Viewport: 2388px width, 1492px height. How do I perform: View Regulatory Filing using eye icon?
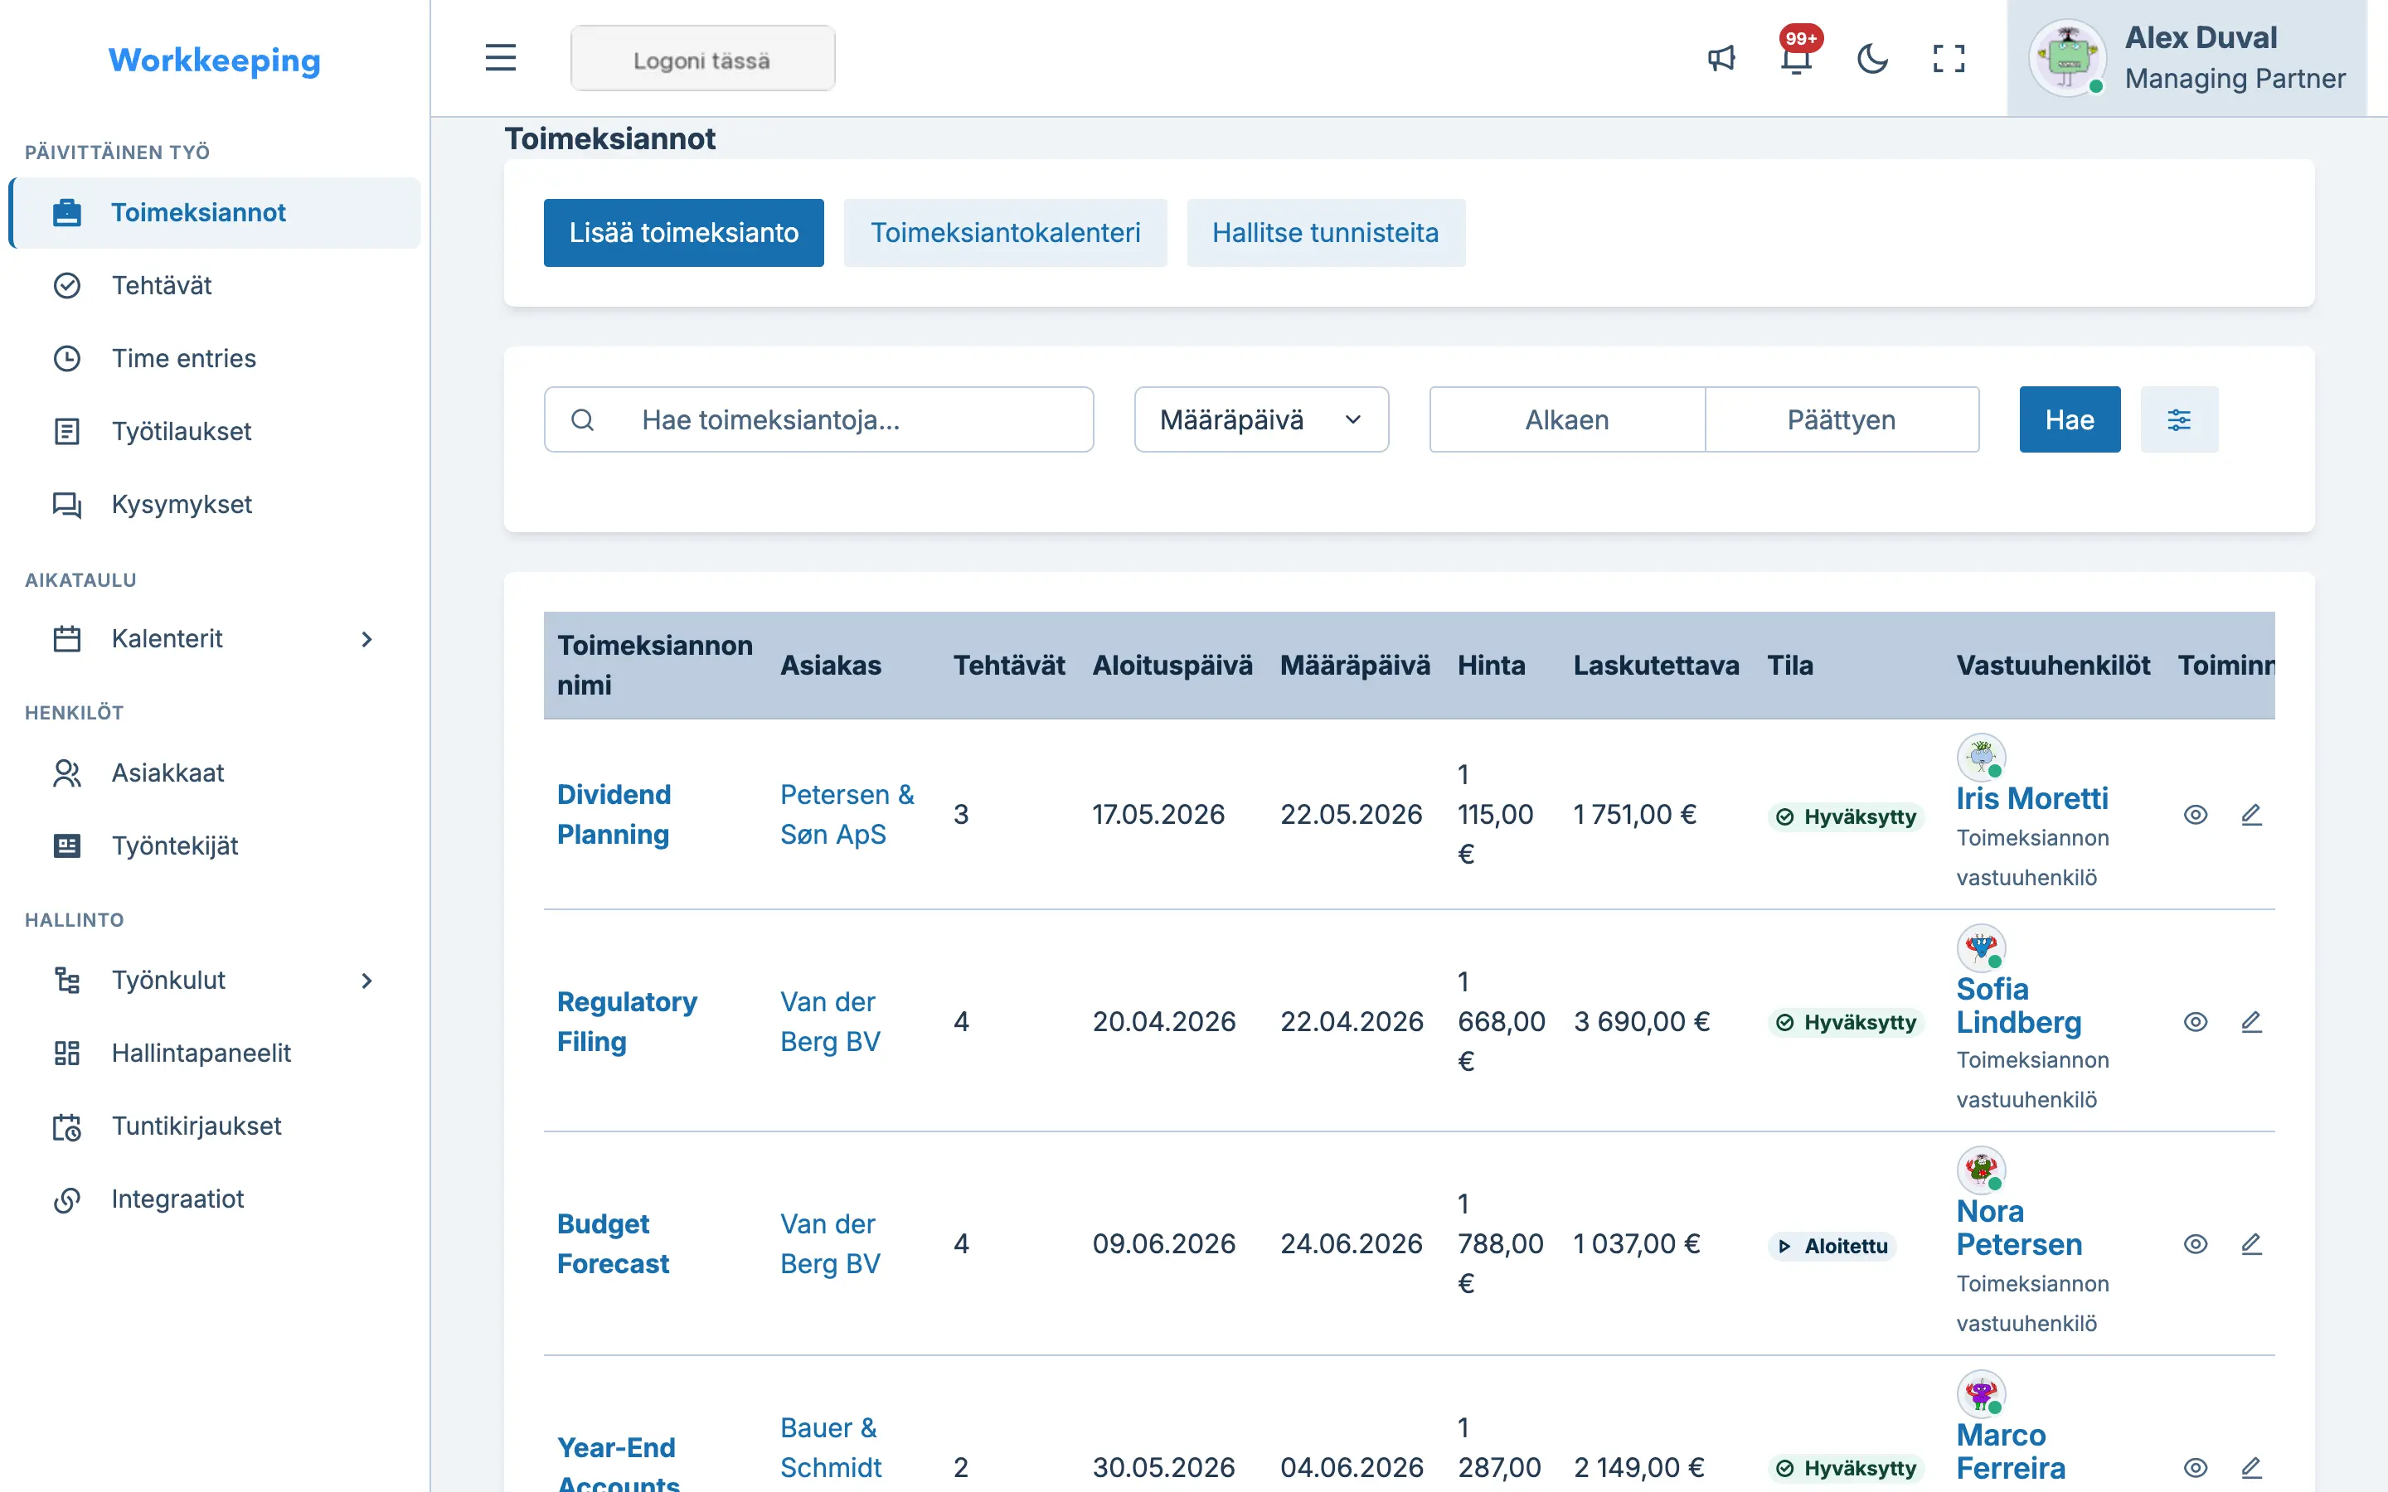pyautogui.click(x=2195, y=1021)
